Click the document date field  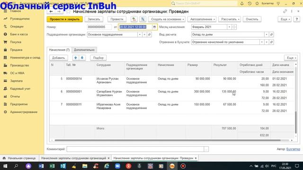pos(135,27)
